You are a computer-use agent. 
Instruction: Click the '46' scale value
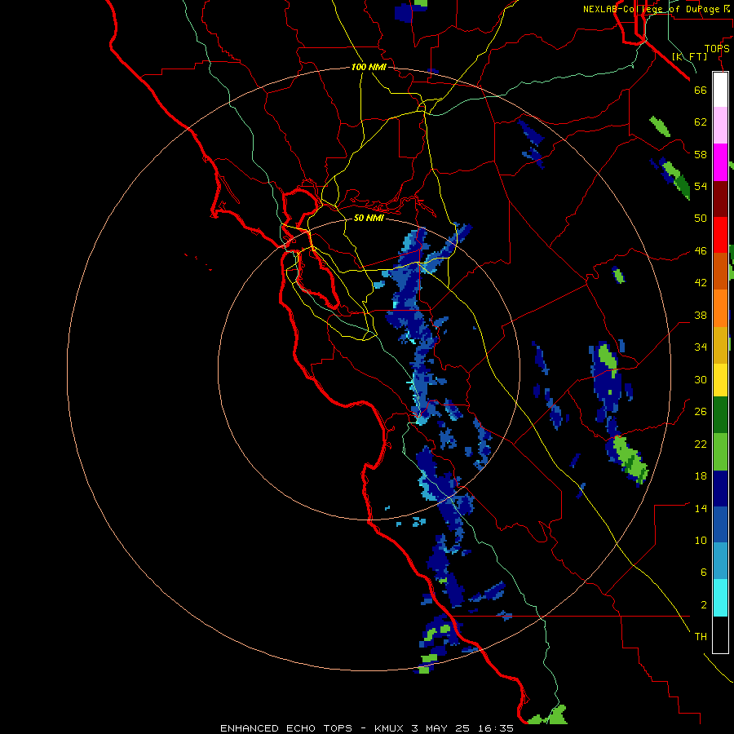[x=701, y=251]
